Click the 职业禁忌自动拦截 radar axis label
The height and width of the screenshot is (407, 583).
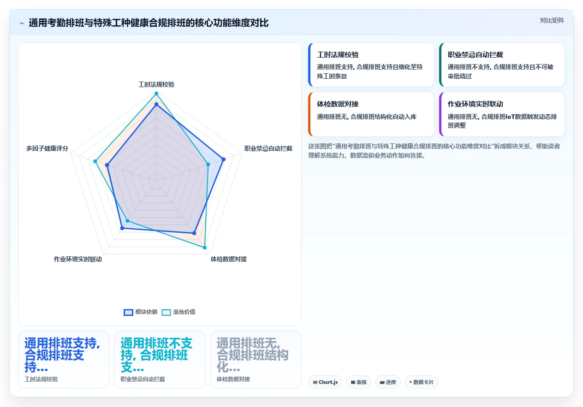pyautogui.click(x=268, y=148)
